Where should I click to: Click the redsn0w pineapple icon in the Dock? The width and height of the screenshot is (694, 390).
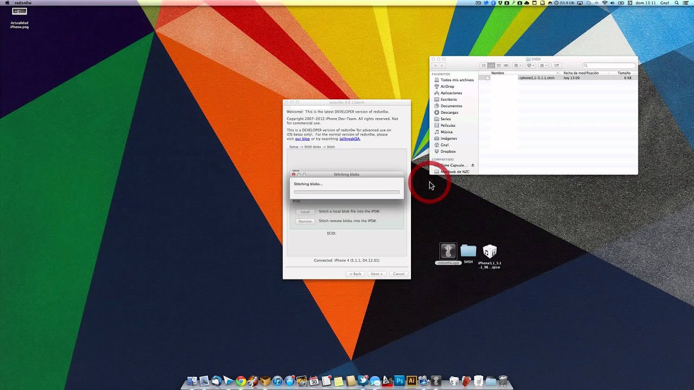[436, 381]
